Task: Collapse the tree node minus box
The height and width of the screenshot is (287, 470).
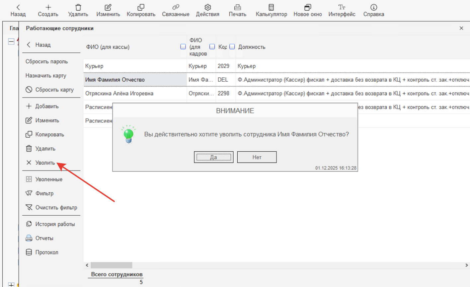Action: click(11, 41)
